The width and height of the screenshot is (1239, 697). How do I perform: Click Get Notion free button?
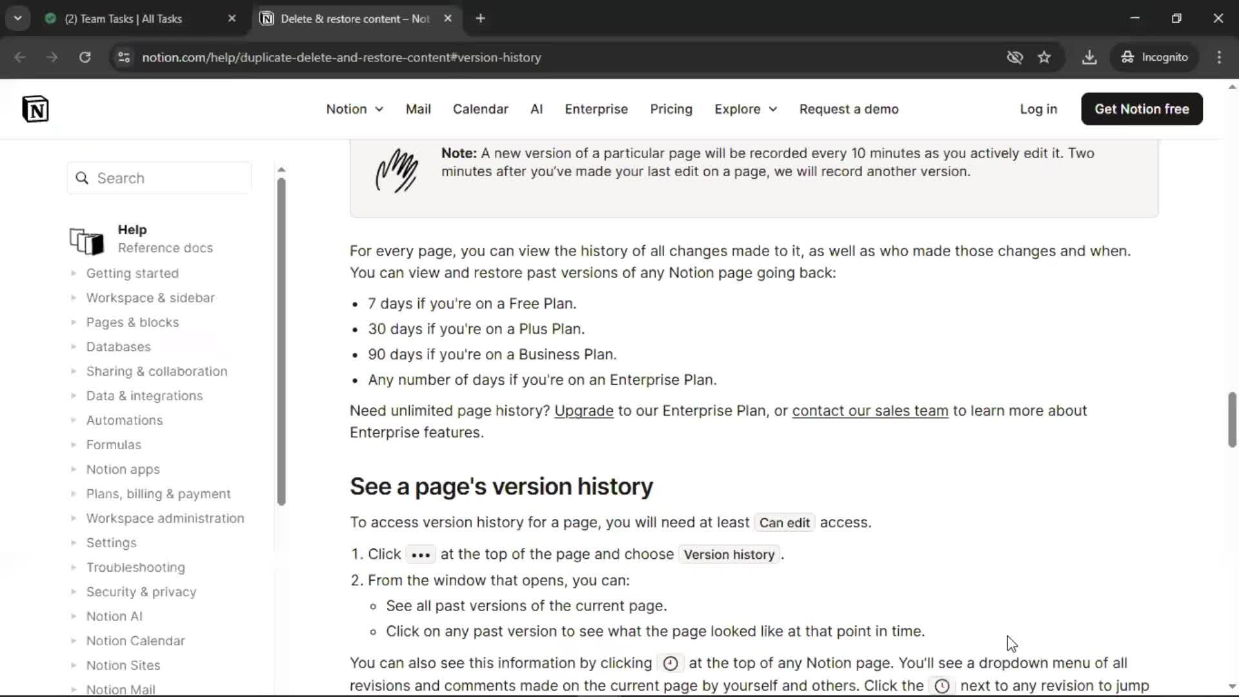(1142, 109)
